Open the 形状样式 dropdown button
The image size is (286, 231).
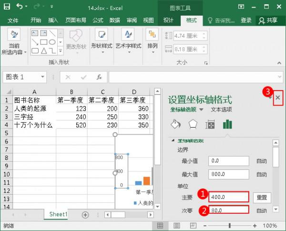pyautogui.click(x=102, y=41)
